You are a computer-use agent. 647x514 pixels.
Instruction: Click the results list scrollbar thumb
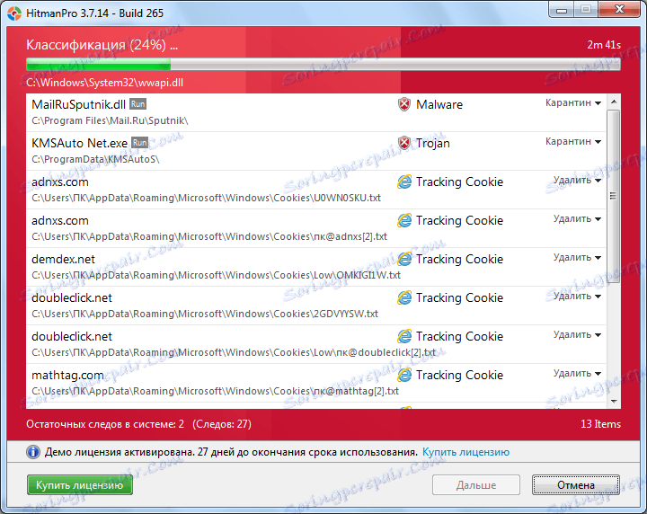(x=614, y=196)
